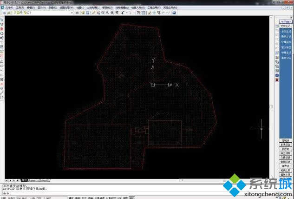Image resolution: width=294 pixels, height=199 pixels.
Task: Click the pencil draw icon in the top toolbar
Action: tap(93, 13)
